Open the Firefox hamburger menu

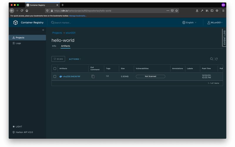(x=223, y=11)
